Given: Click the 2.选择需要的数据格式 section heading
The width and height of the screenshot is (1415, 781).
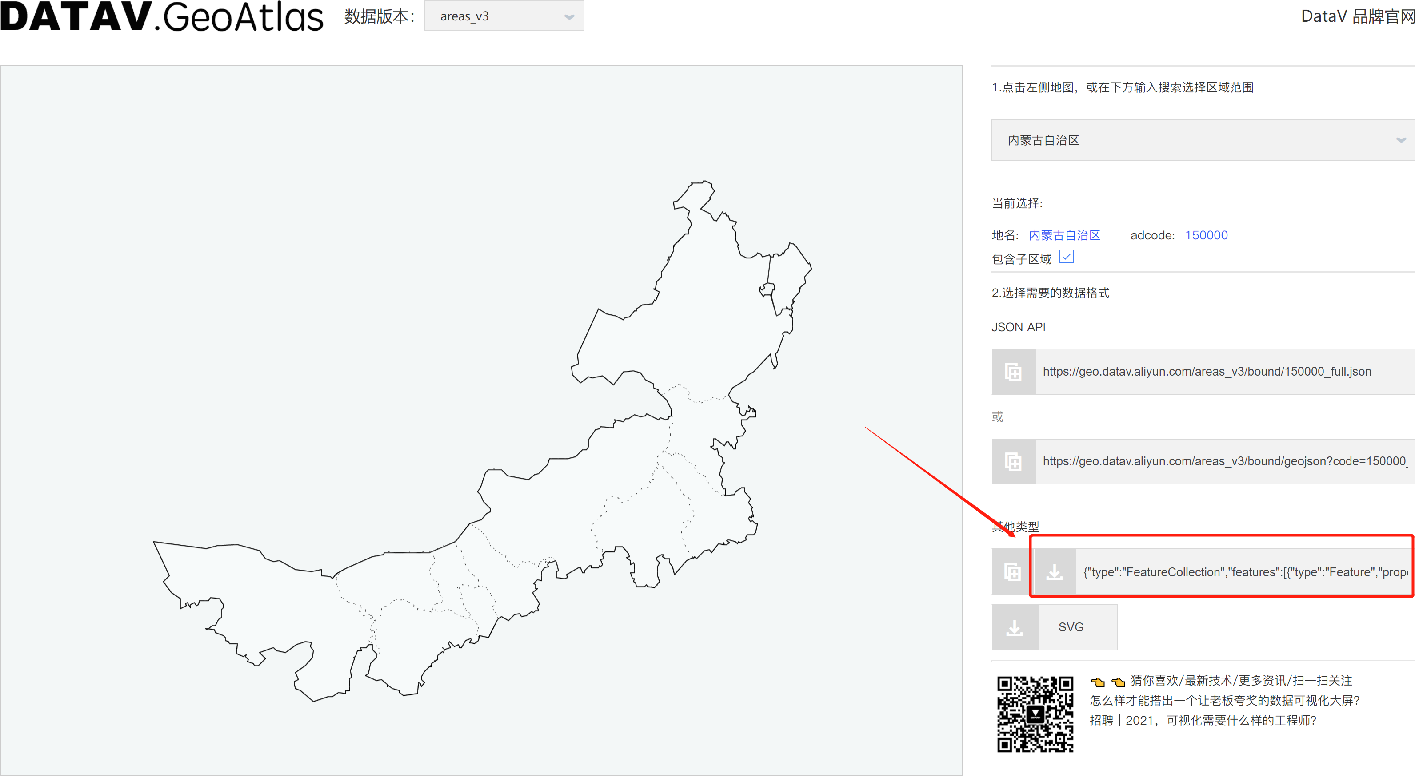Looking at the screenshot, I should pos(1050,293).
